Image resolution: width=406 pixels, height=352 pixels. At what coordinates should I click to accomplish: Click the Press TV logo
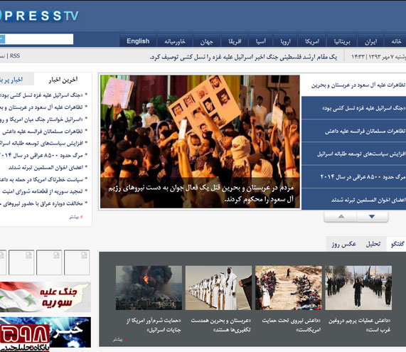(39, 16)
